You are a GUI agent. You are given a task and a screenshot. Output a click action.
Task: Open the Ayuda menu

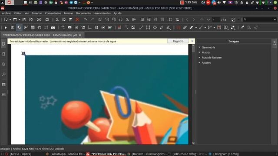point(117,13)
